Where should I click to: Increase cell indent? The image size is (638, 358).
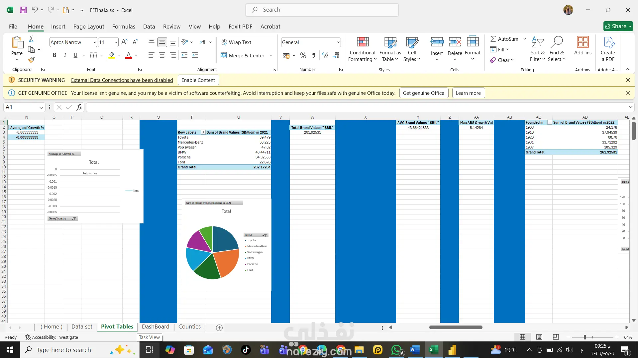click(195, 55)
